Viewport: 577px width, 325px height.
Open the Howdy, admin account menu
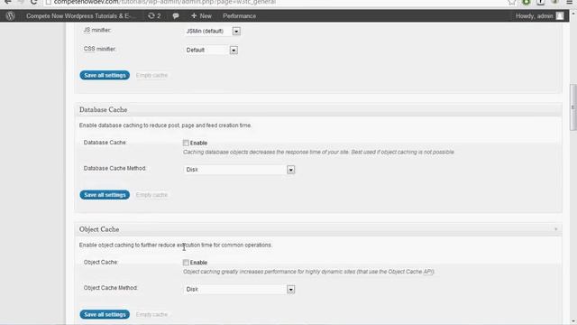click(539, 16)
